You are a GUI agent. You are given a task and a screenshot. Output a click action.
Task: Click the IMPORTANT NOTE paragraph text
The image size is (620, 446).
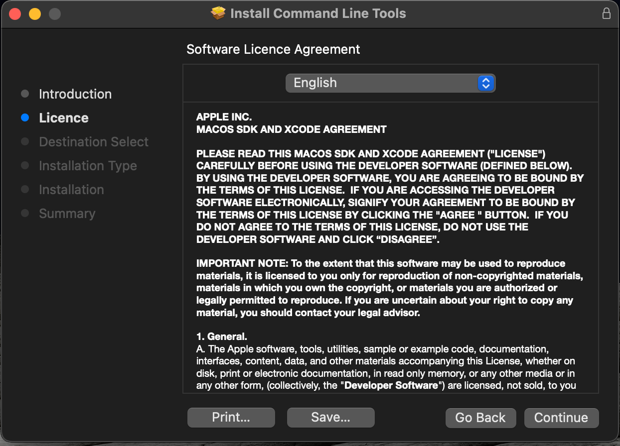coord(390,288)
